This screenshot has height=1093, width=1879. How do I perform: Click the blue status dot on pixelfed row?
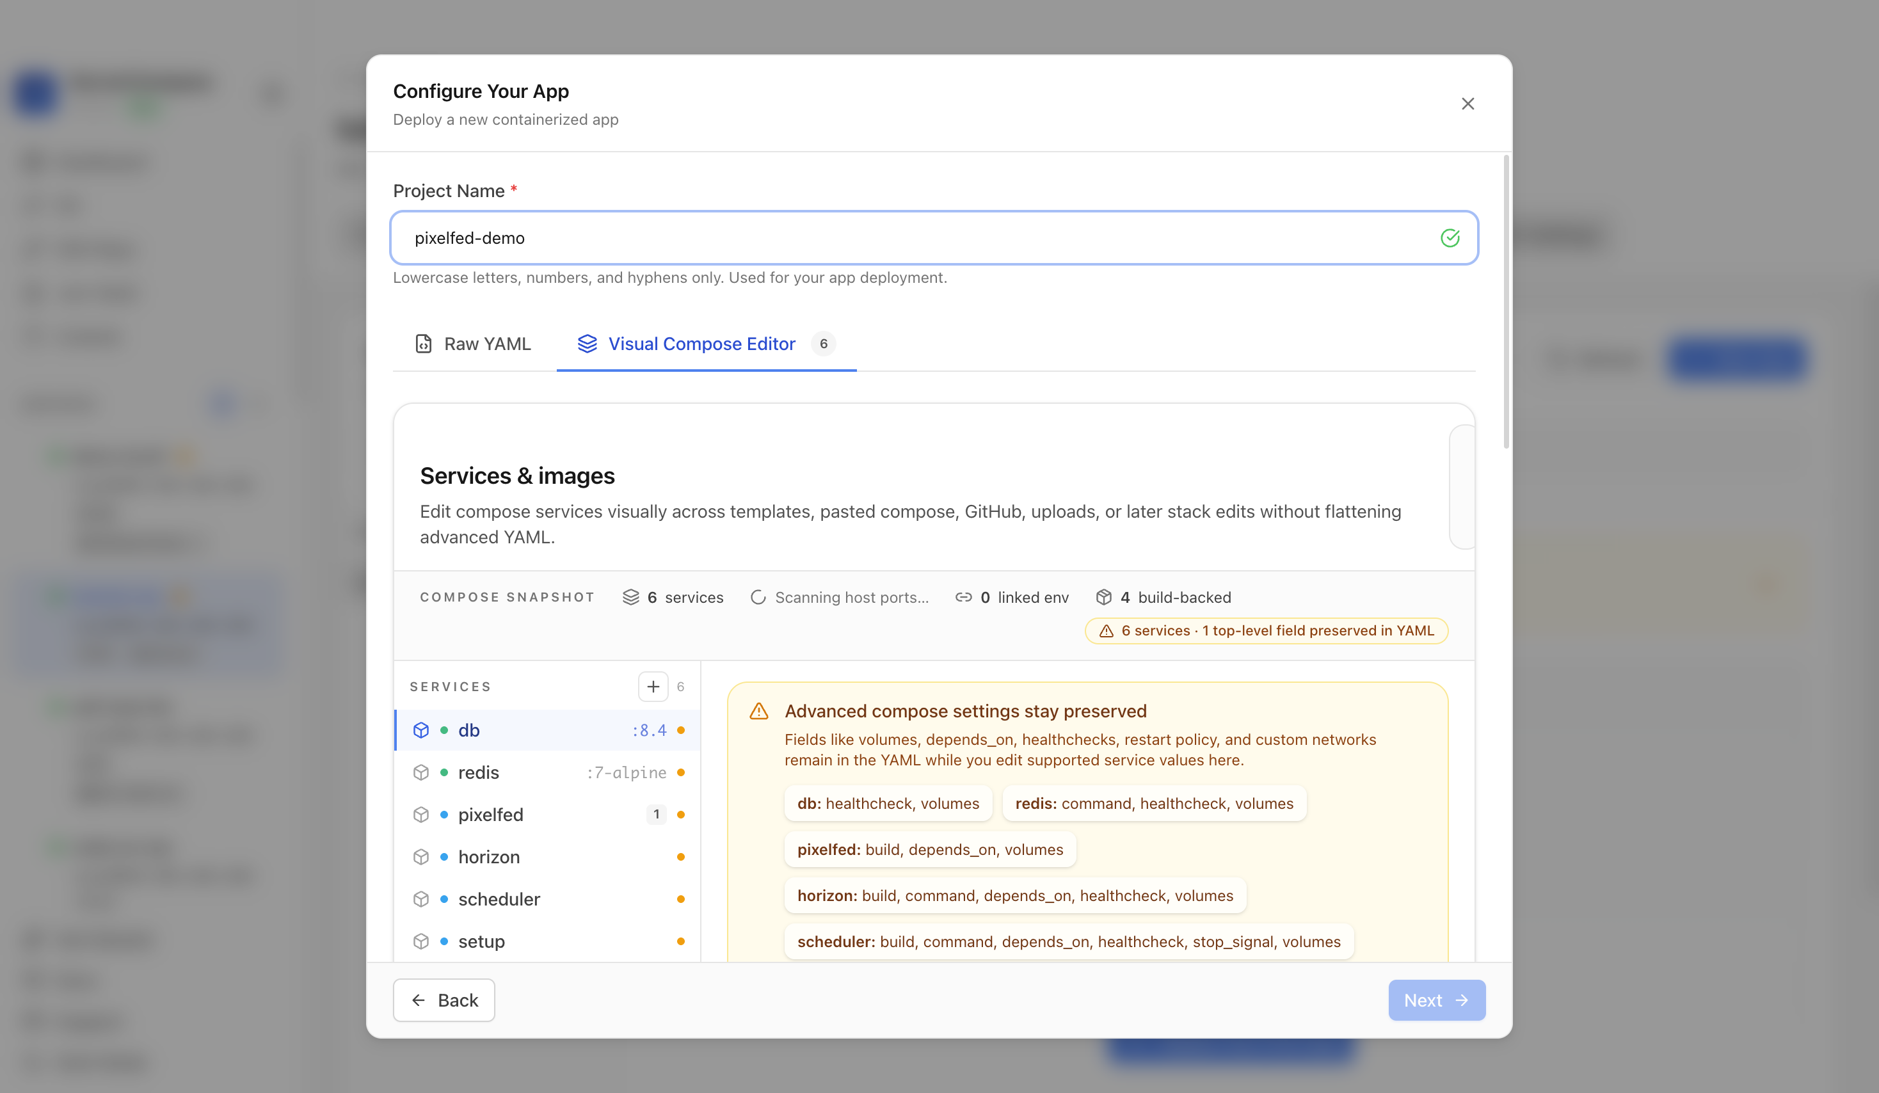point(444,815)
